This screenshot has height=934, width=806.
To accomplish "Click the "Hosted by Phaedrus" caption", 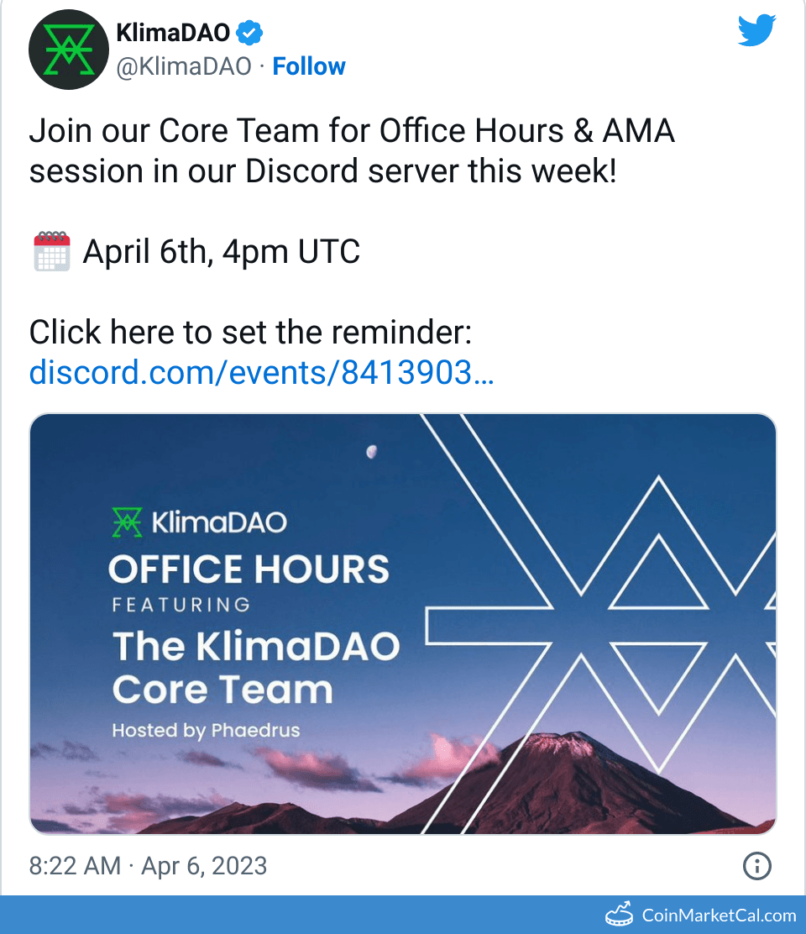I will coord(206,730).
